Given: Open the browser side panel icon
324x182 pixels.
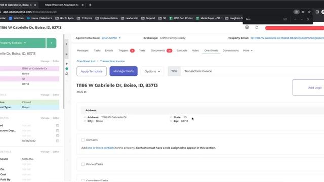Looking at the screenshot, I should point(317,12).
